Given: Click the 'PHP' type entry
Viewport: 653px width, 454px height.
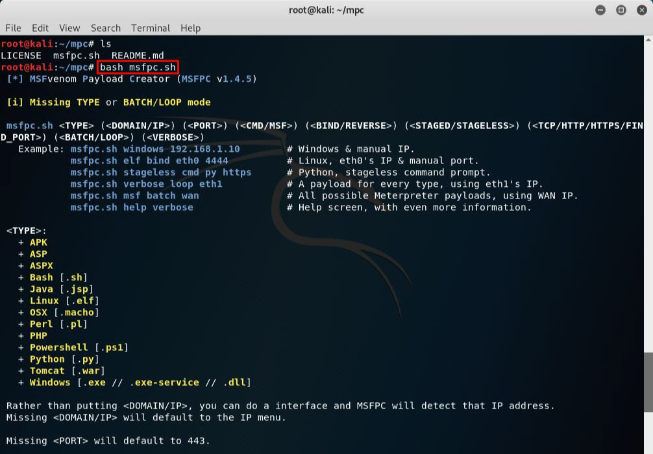Looking at the screenshot, I should coord(38,335).
